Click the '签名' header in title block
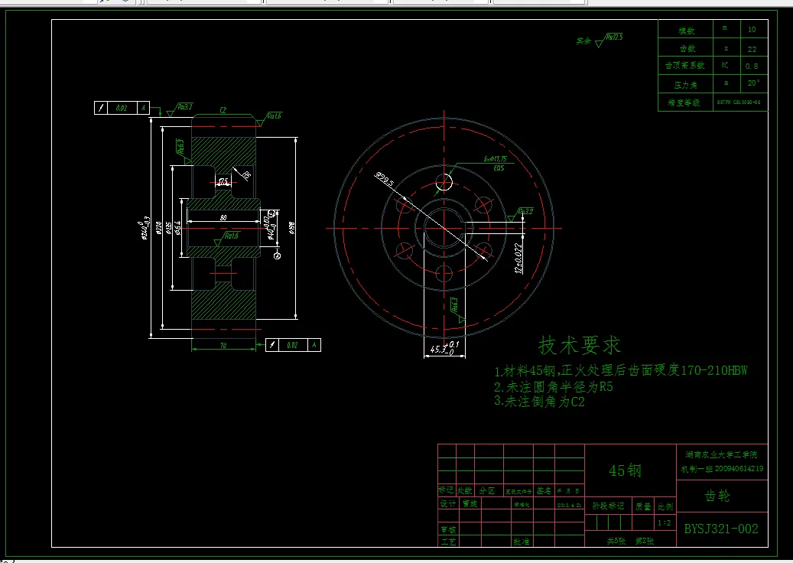Viewport: 793px width, 563px height. point(544,490)
